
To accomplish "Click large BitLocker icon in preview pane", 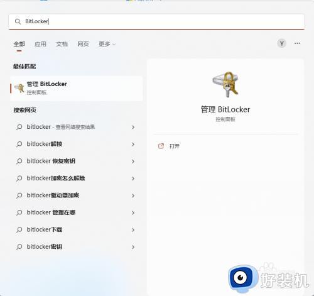I will pyautogui.click(x=225, y=84).
